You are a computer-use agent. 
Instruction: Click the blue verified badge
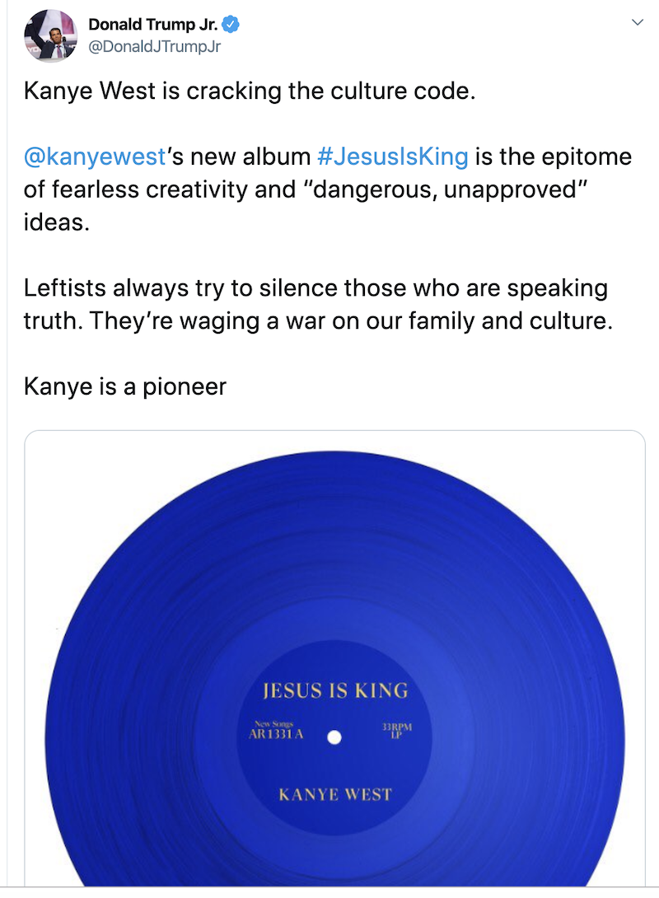coord(231,25)
